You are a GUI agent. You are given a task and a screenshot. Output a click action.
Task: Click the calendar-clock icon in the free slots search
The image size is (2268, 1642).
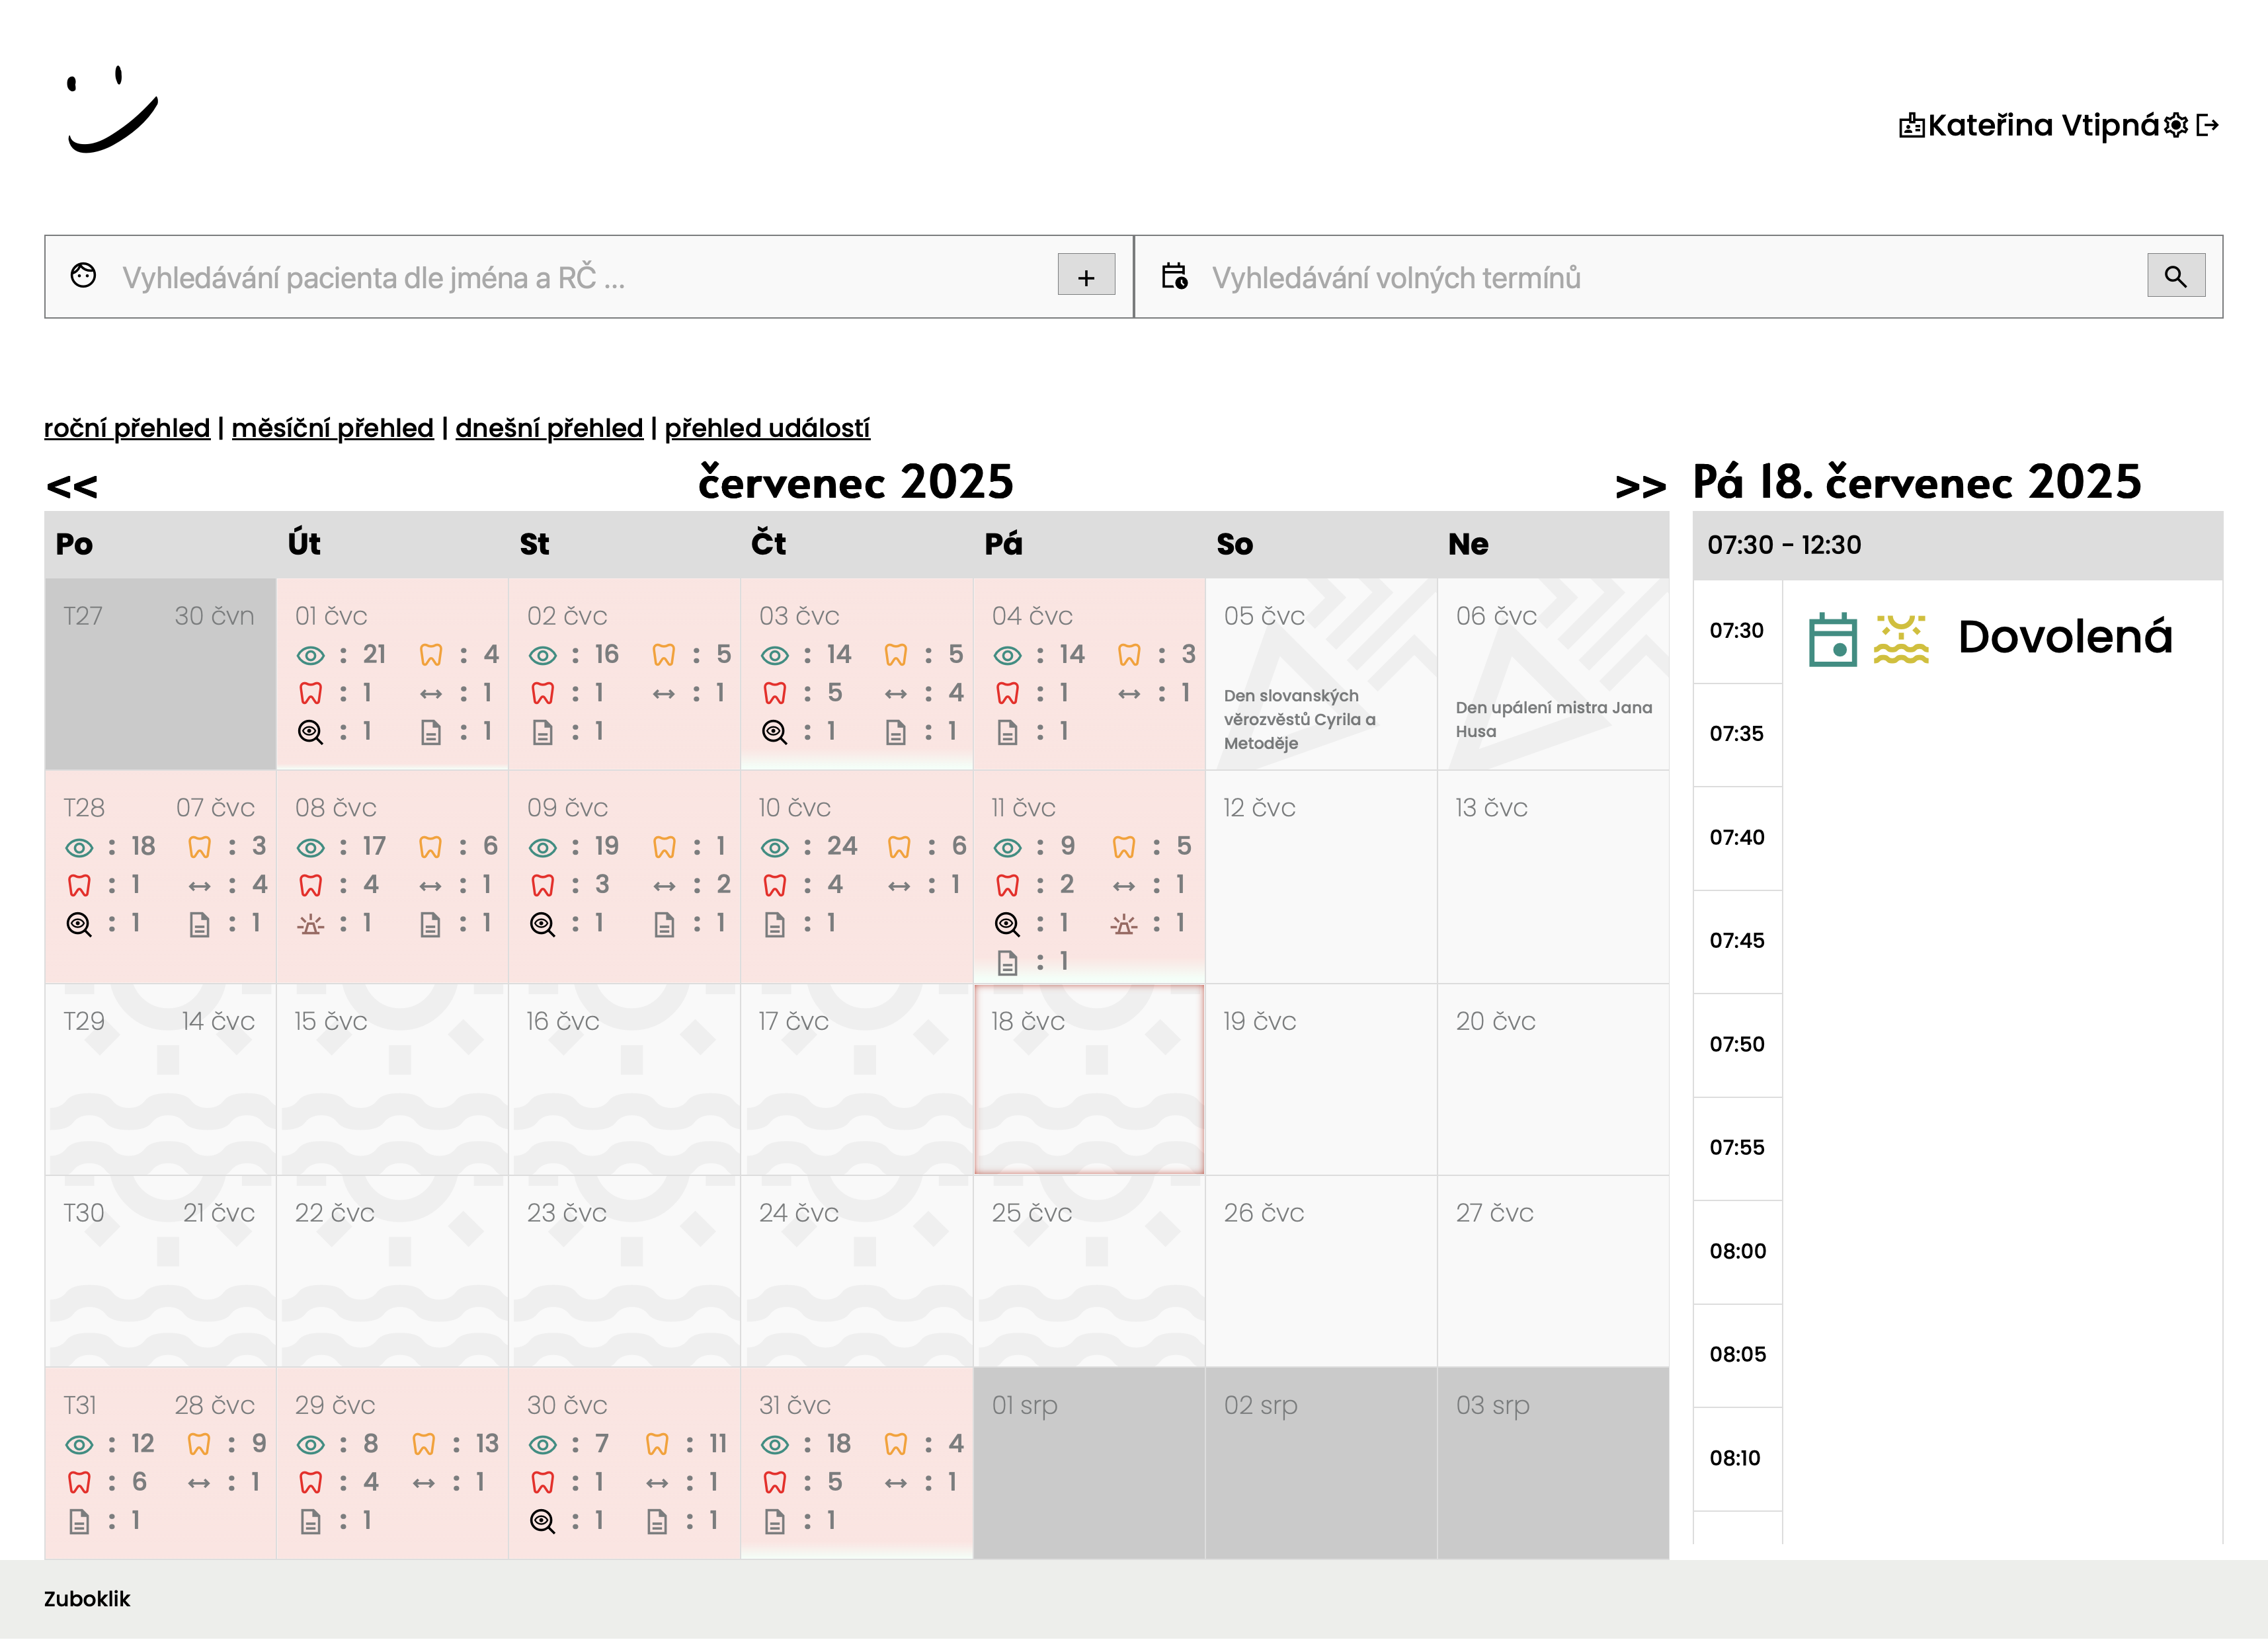click(1174, 276)
